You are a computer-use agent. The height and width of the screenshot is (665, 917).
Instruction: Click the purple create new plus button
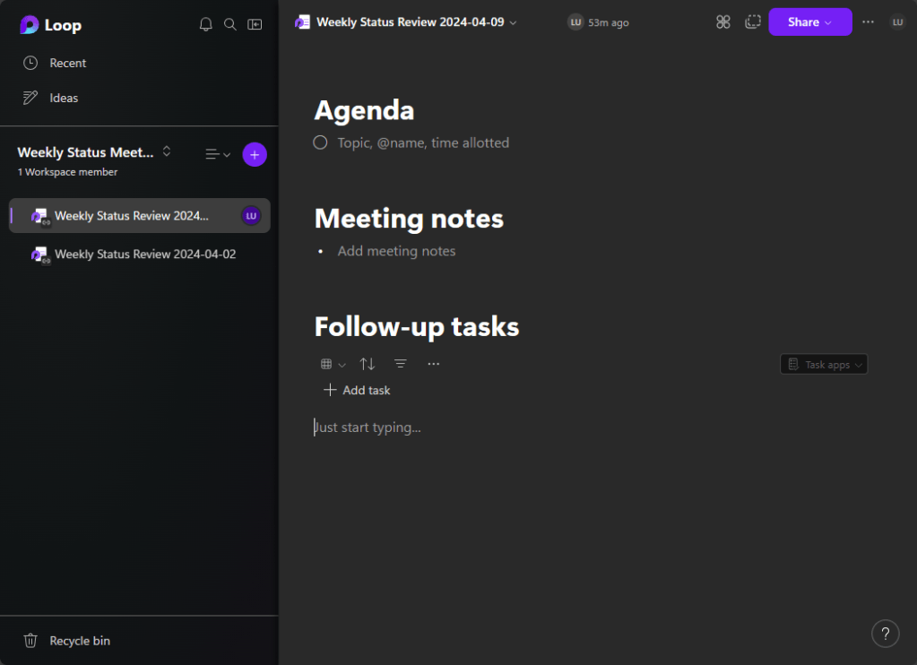click(255, 154)
